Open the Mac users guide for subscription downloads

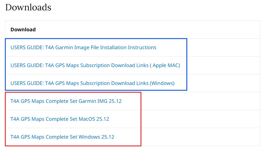(95, 65)
